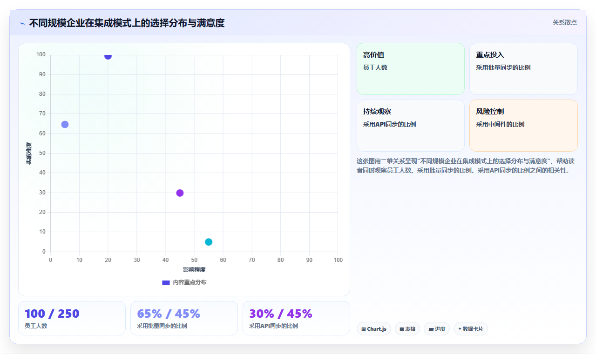The width and height of the screenshot is (596, 354).
Task: Click the 100 / 250 员工人数 stat card
Action: [72, 318]
